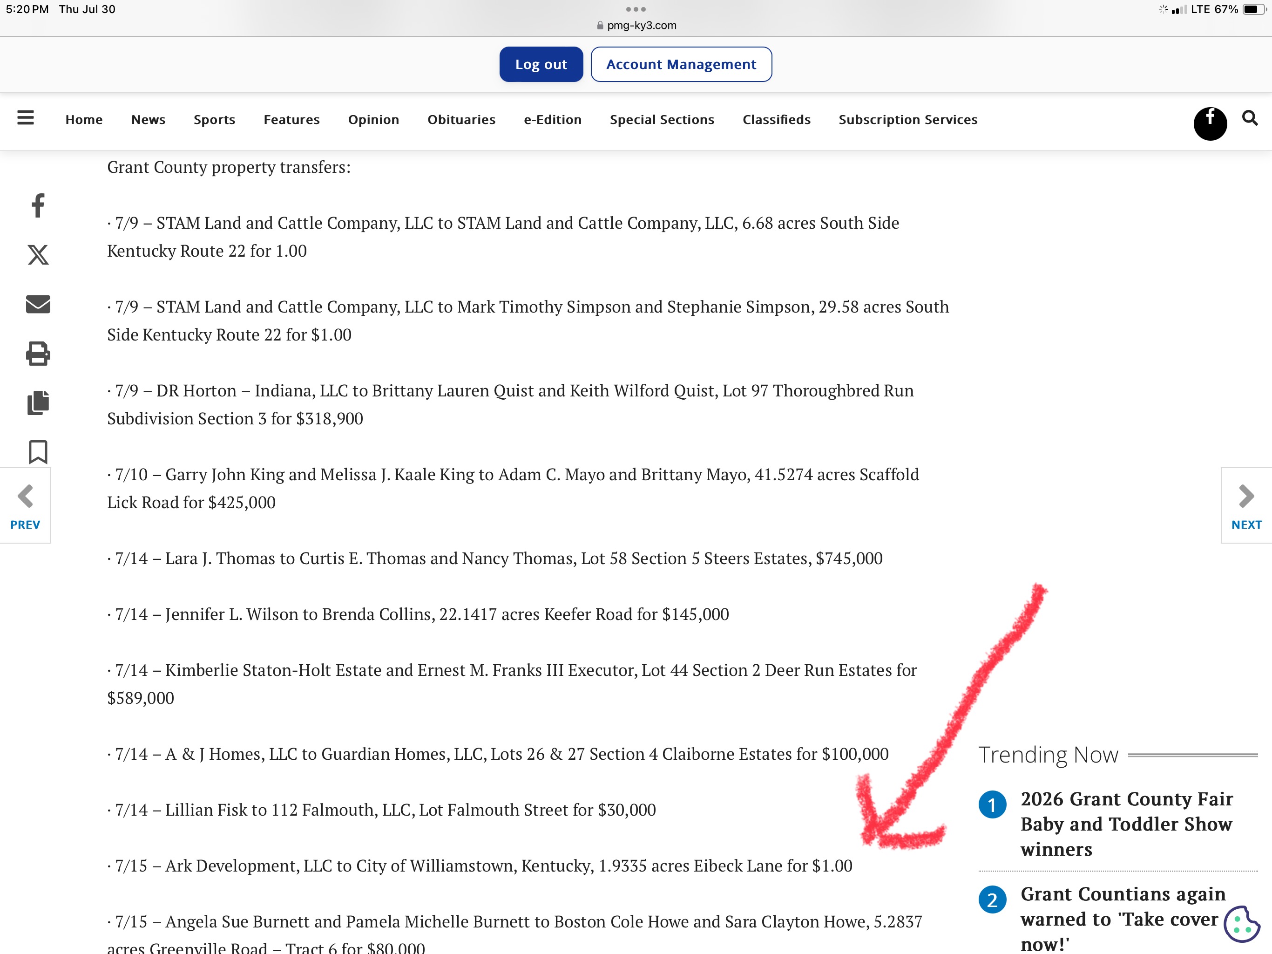Open Account Management

[x=681, y=64]
